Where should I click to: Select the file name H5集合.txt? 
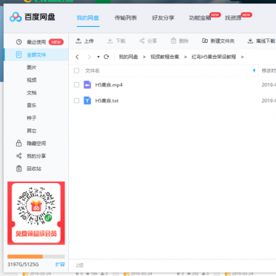click(x=107, y=101)
